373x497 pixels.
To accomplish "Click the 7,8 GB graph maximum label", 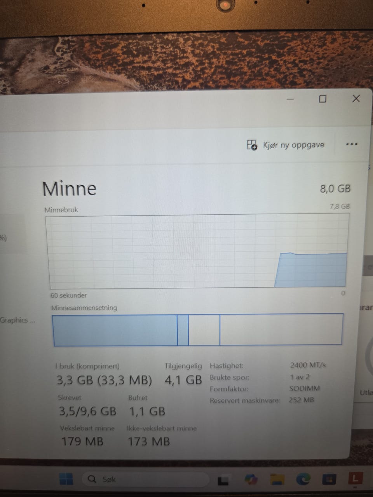I will [340, 206].
